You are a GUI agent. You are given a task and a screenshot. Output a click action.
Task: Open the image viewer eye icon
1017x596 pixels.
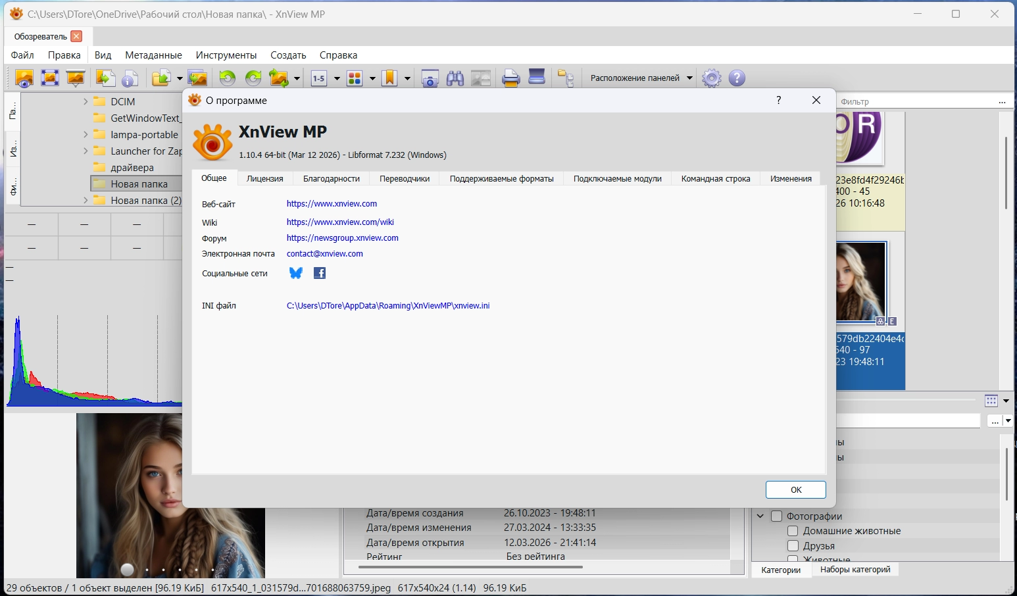click(x=24, y=78)
